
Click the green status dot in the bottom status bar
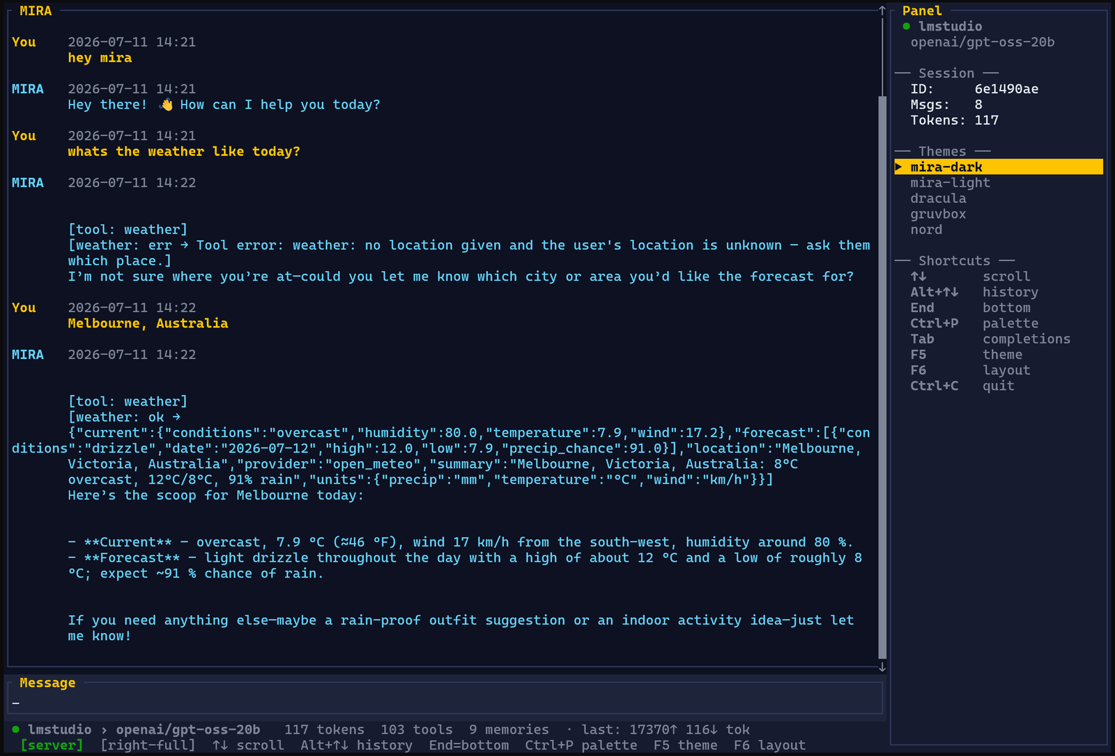coord(16,730)
